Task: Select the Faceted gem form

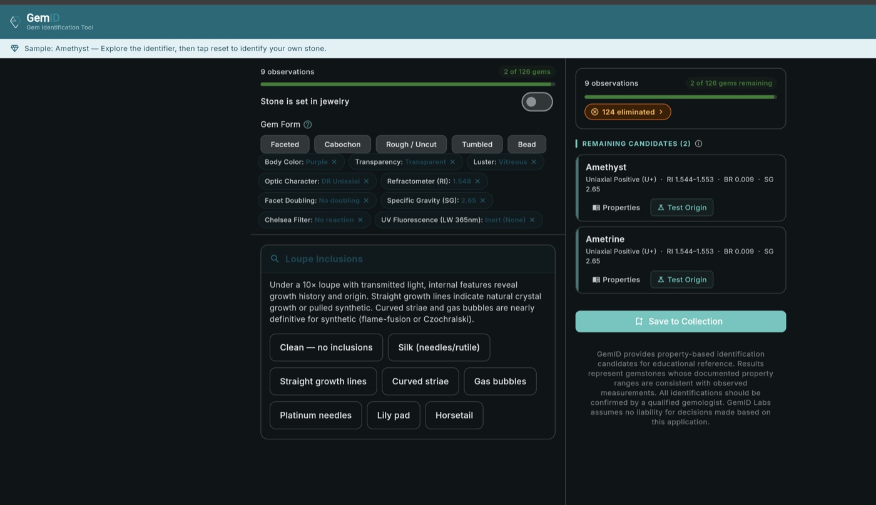Action: pos(285,145)
